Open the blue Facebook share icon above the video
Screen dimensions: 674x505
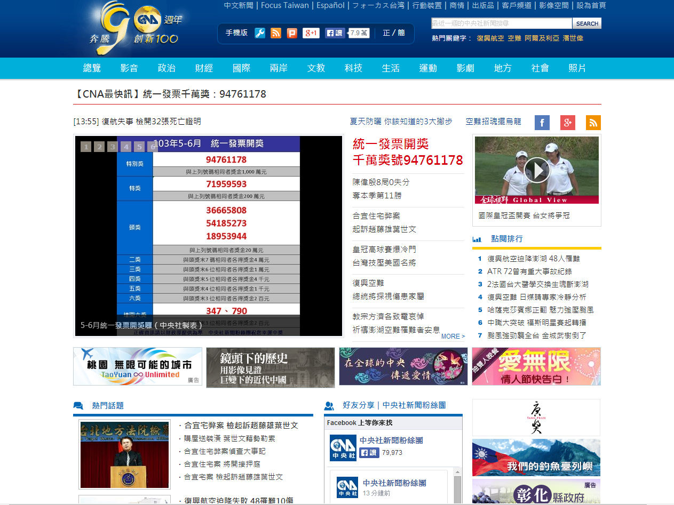tap(542, 123)
